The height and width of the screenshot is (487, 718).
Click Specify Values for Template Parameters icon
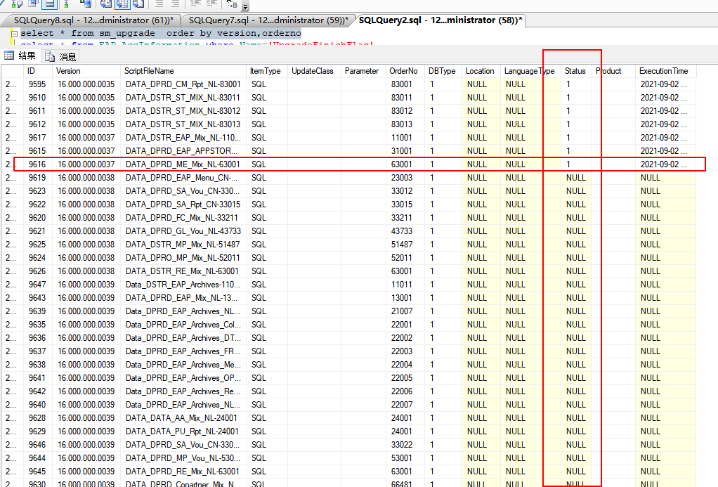click(x=232, y=4)
